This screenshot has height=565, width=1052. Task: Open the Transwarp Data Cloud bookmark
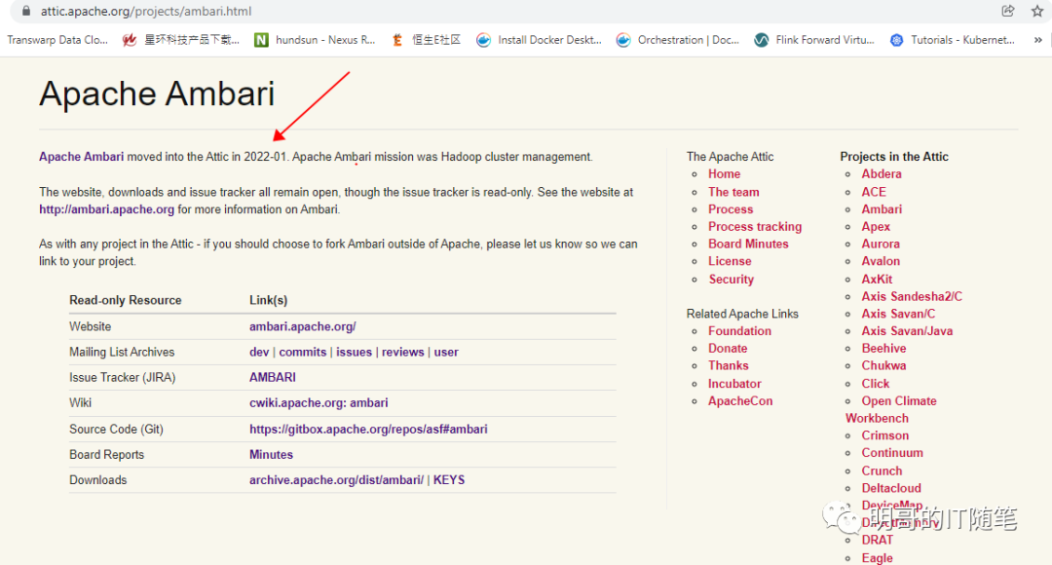pyautogui.click(x=57, y=40)
